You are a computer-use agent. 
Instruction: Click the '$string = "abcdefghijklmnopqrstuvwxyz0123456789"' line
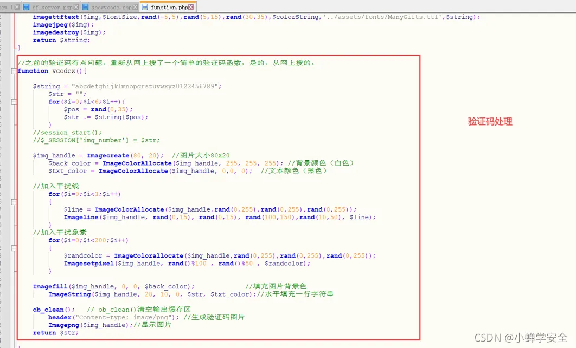[x=127, y=86]
